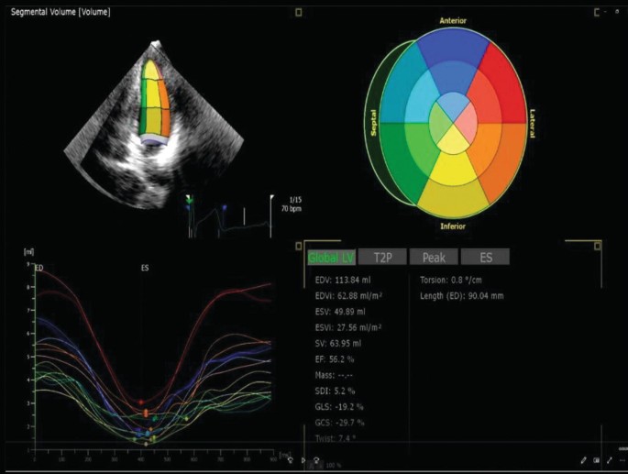Click the red curve minimum point
This screenshot has height=474, width=628.
(140, 402)
